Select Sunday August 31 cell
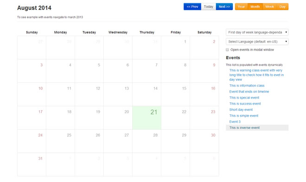306x182 pixels. click(32, 164)
